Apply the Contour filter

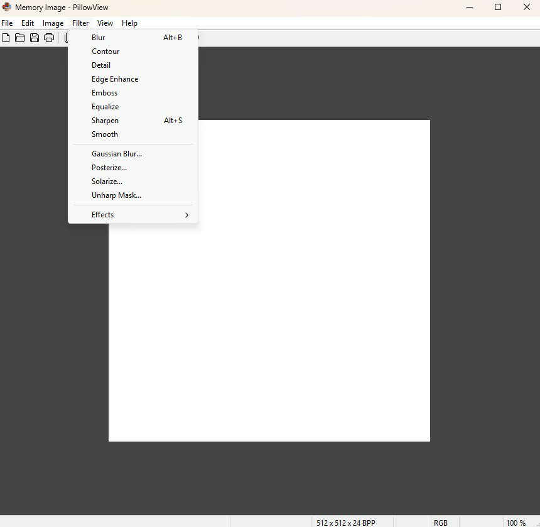click(x=105, y=52)
